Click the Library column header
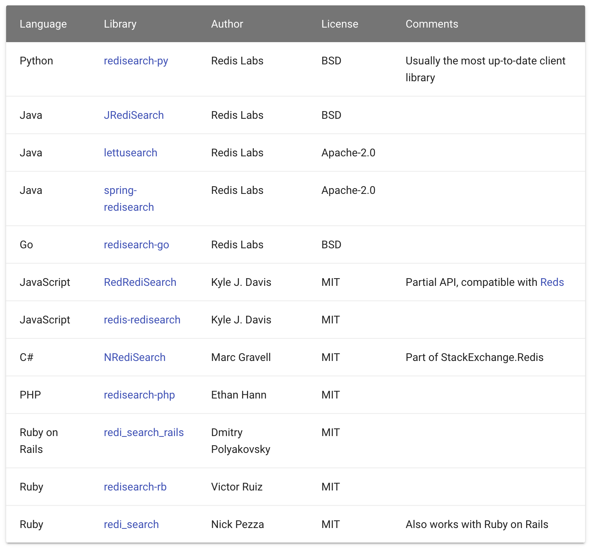The width and height of the screenshot is (592, 551). [120, 24]
